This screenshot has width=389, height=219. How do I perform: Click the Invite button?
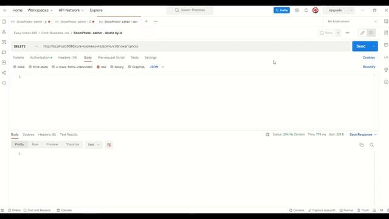(281, 10)
